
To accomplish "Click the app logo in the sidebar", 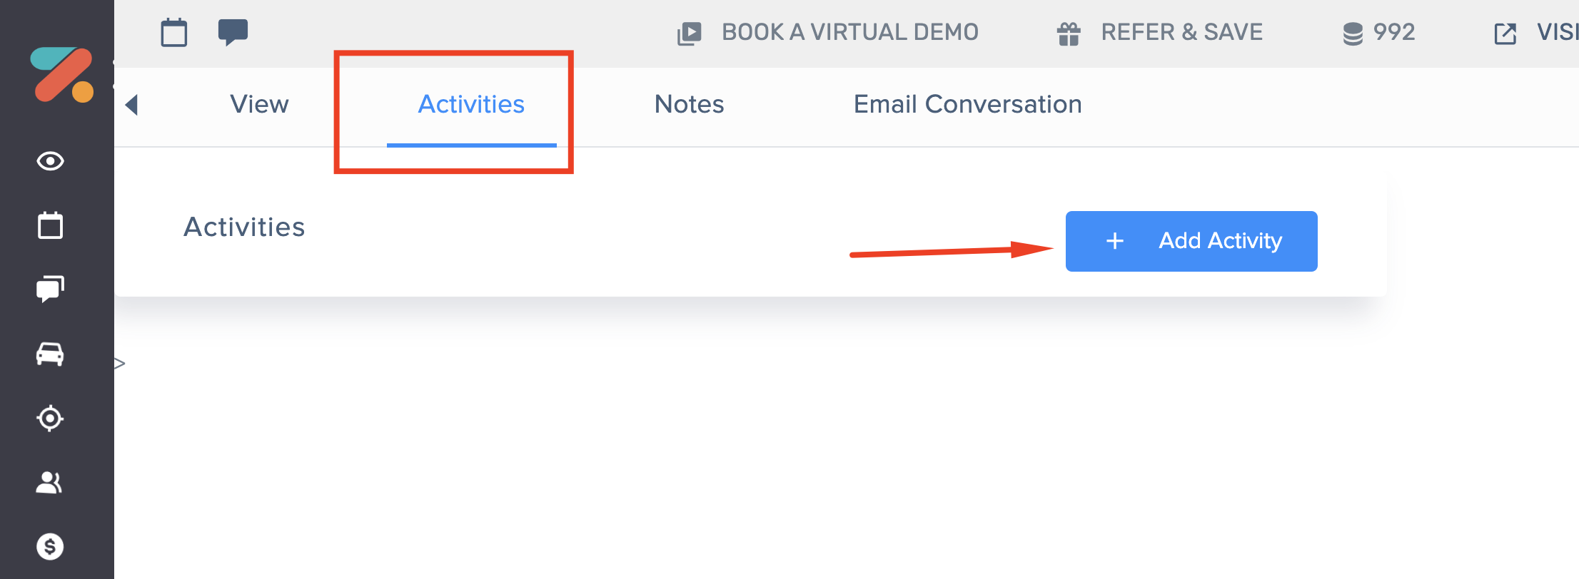I will (x=62, y=75).
